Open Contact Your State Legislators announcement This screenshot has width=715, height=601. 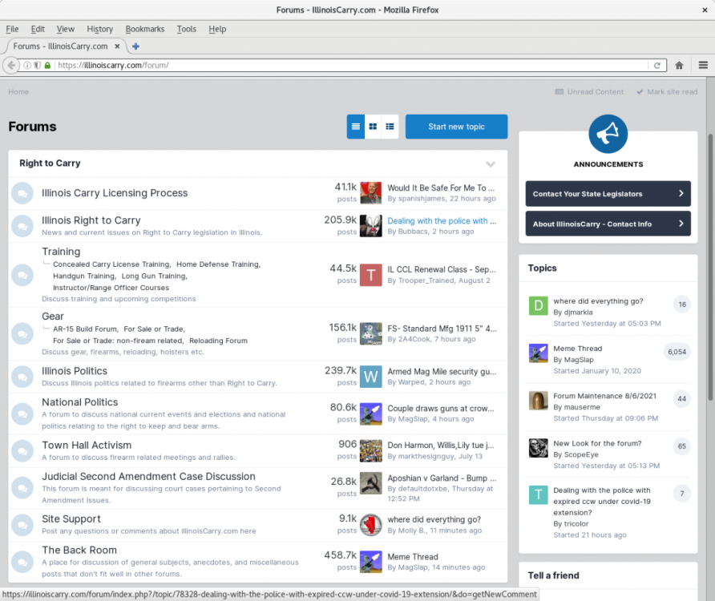(608, 194)
